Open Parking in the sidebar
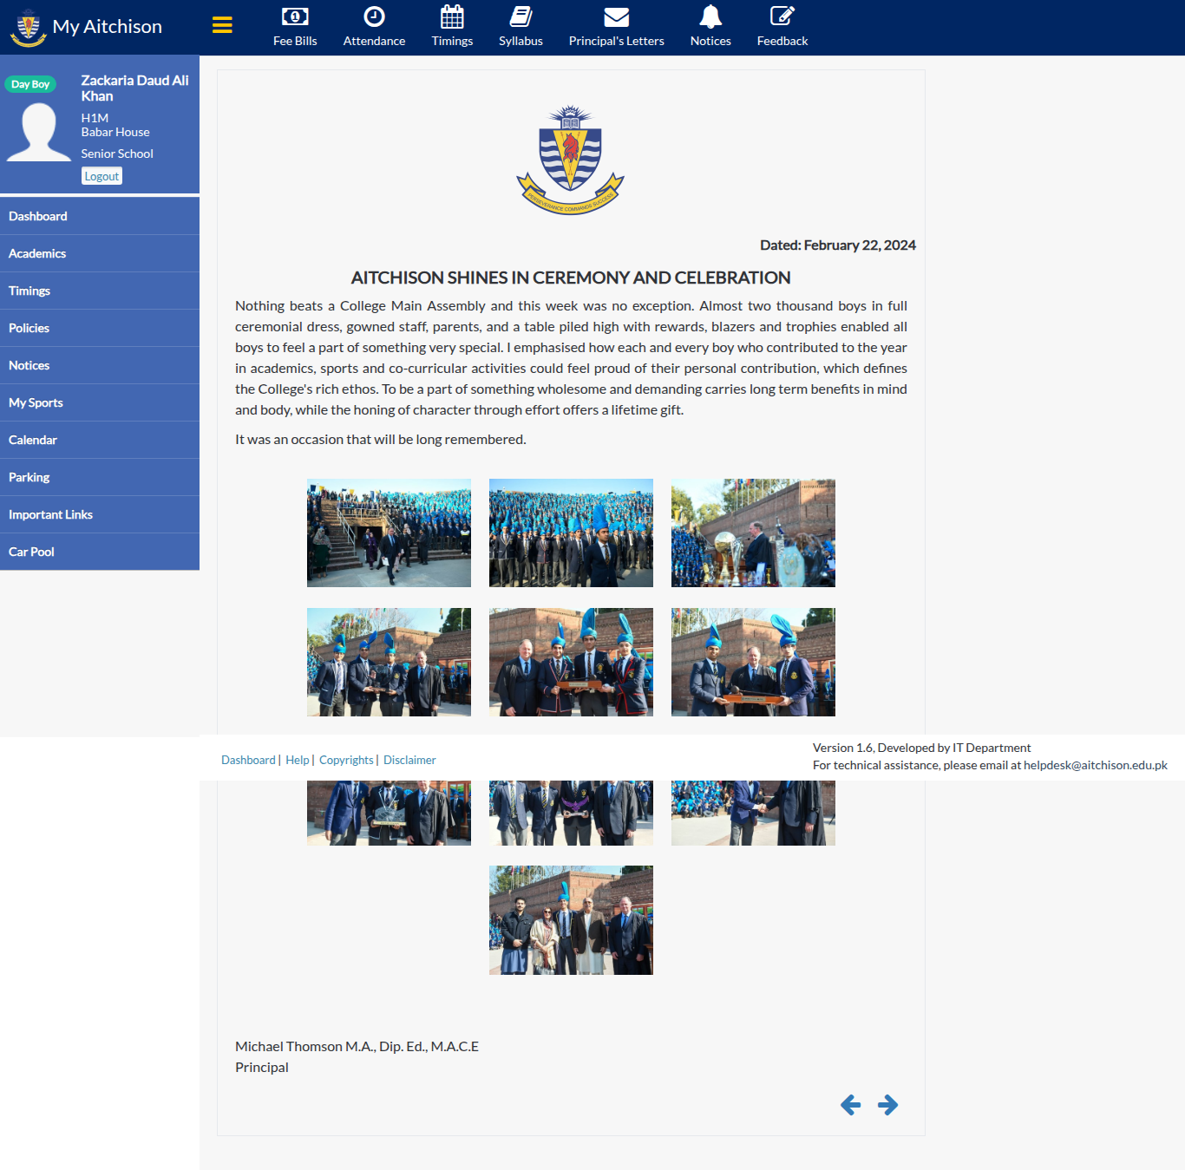 click(100, 477)
